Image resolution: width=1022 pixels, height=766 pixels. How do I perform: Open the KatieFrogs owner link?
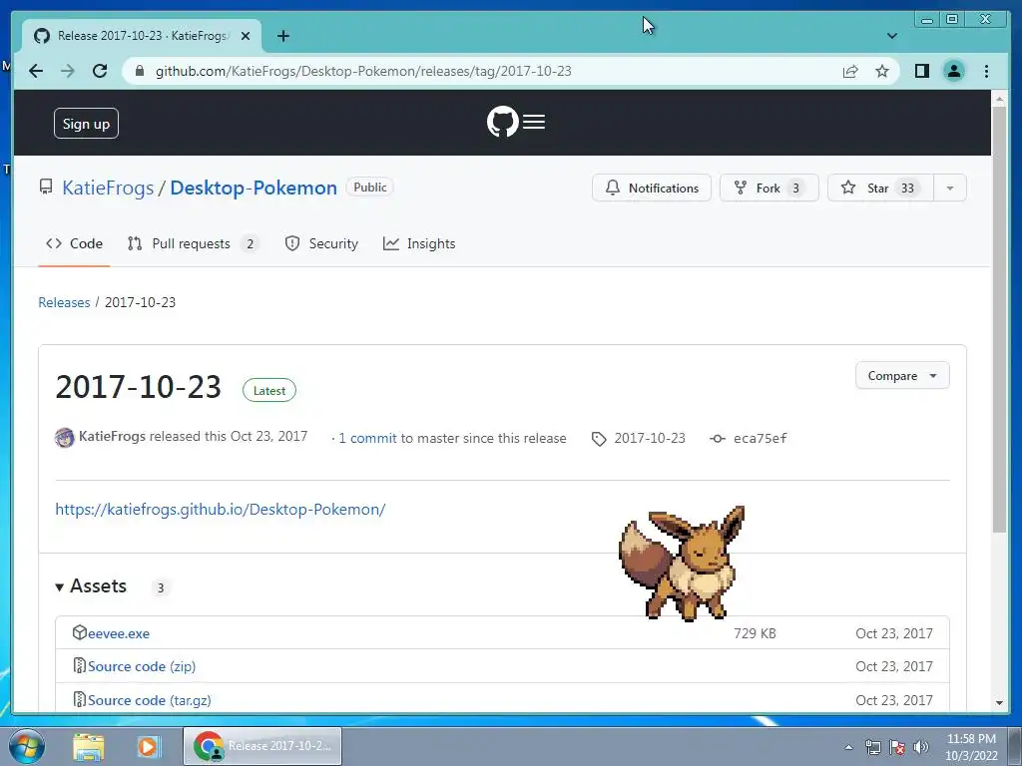pyautogui.click(x=108, y=188)
